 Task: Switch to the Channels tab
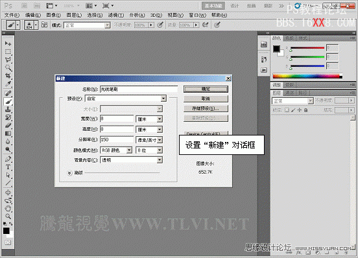[290, 93]
